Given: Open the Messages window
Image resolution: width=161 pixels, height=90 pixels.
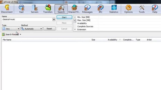Looking at the screenshot, I should click(87, 9).
